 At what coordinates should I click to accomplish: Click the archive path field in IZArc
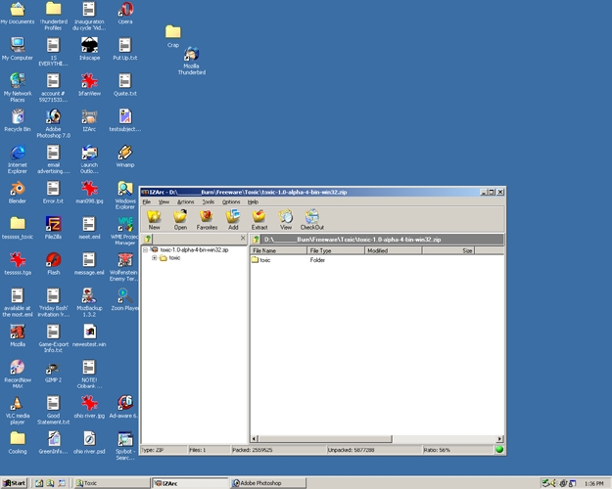383,240
